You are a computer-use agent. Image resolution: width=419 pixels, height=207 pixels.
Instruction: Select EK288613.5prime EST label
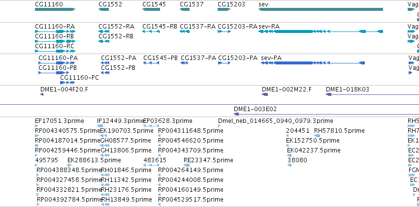[94, 160]
